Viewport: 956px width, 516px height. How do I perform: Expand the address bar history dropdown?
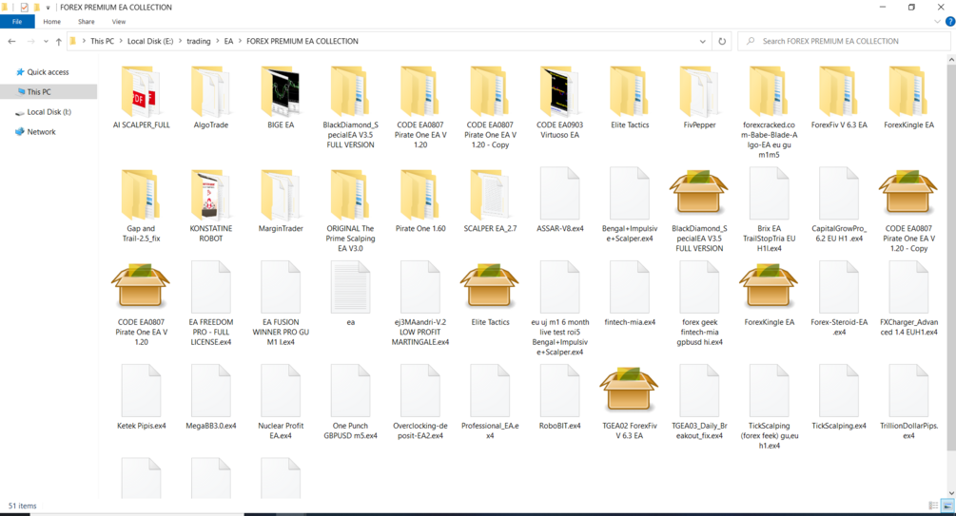(702, 42)
